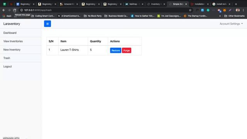Open the Coding Smart Cont... bookmark folder

point(43,16)
